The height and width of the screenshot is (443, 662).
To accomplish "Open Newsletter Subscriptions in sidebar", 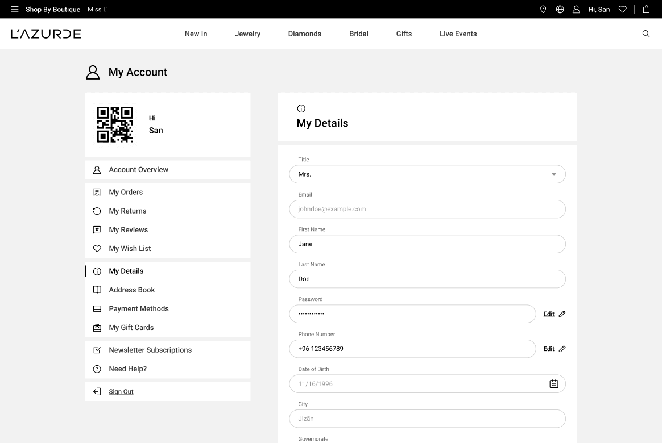I will coord(150,350).
